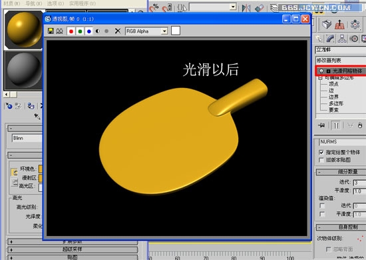Click the Get Material icon in the material editor
This screenshot has width=366, height=260.
click(9, 106)
